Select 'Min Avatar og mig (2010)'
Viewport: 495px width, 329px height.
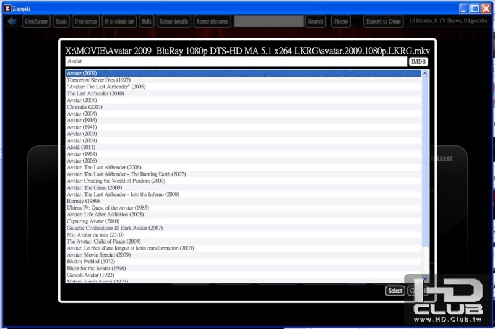(243, 234)
